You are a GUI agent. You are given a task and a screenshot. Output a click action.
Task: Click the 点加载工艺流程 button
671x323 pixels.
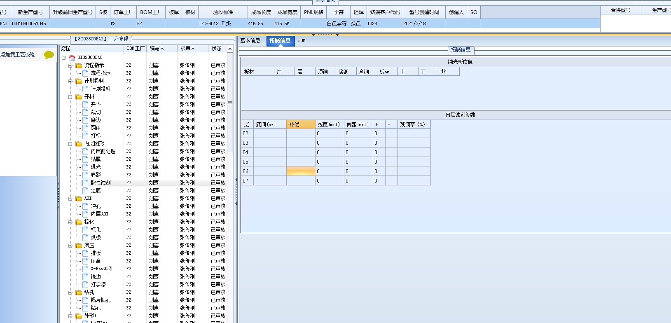(x=18, y=55)
